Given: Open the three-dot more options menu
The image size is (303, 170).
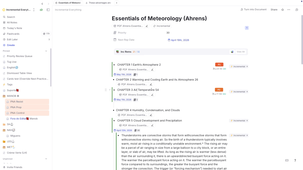Looking at the screenshot, I should coord(289,10).
